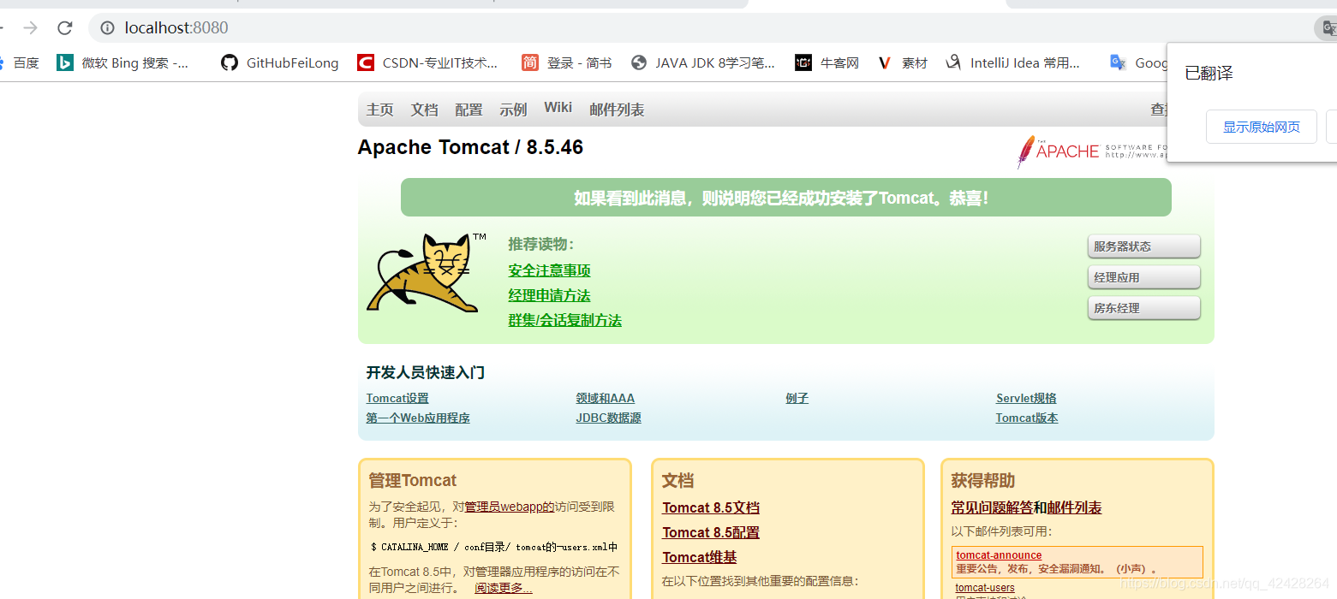Image resolution: width=1337 pixels, height=599 pixels.
Task: Open the CSDN bookmark icon
Action: (366, 62)
